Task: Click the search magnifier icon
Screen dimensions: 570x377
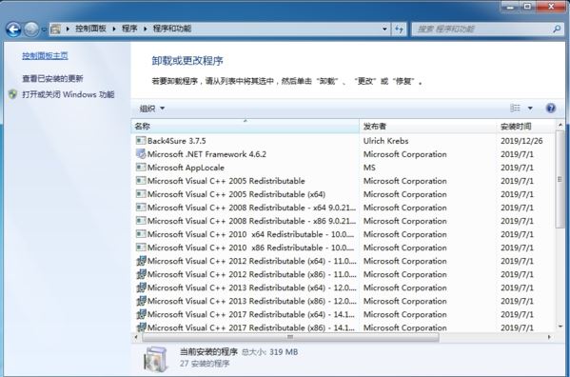Action: [557, 29]
